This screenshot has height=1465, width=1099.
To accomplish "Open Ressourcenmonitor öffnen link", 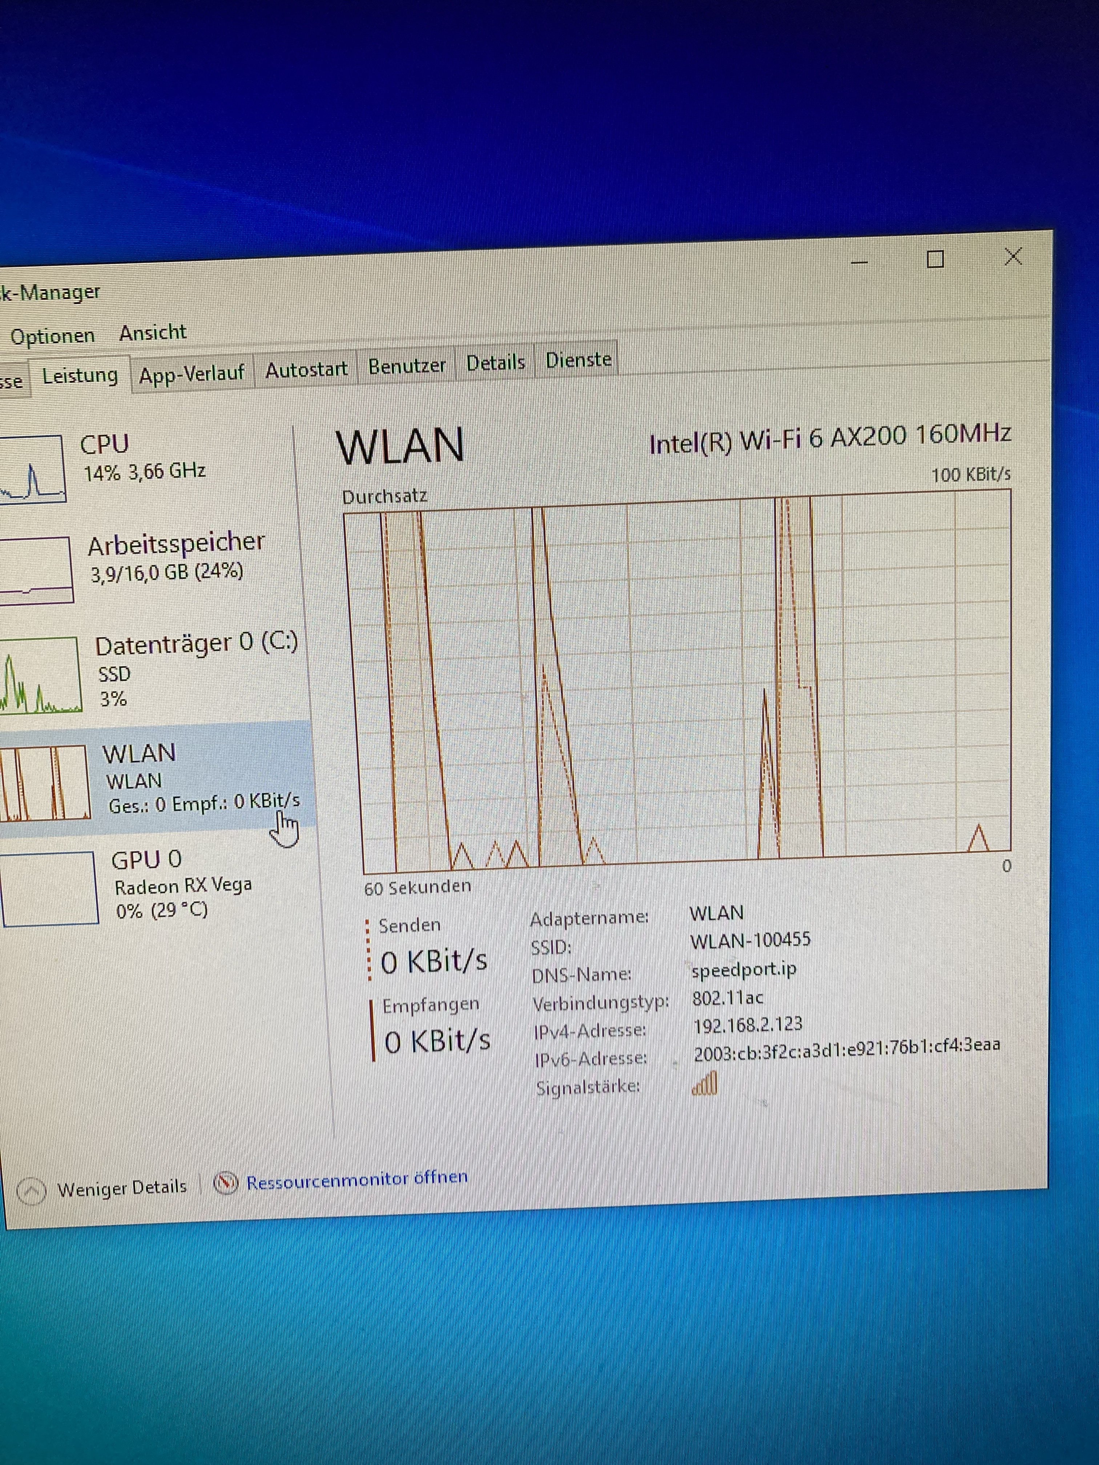I will pyautogui.click(x=357, y=1179).
